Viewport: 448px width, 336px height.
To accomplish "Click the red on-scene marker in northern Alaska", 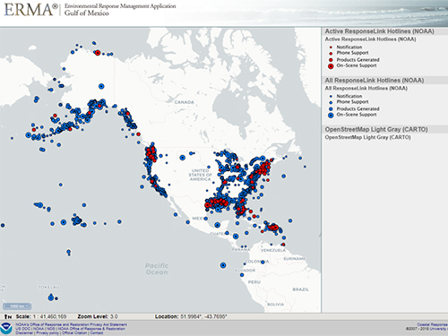I will click(x=98, y=53).
